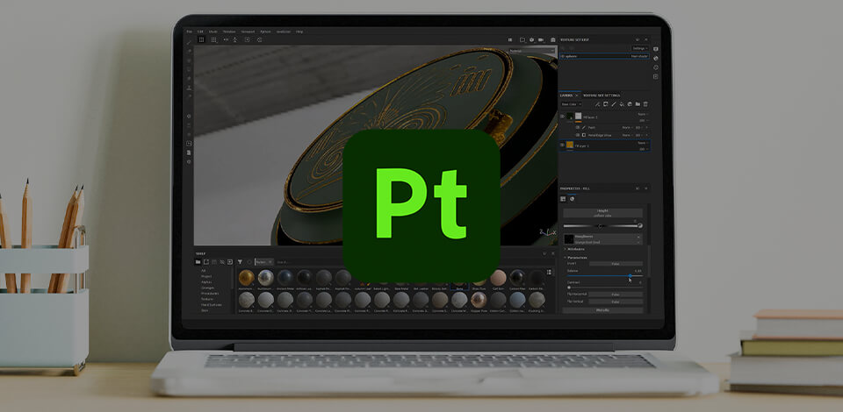Open the File menu
Viewport: 843px width, 412px height.
pyautogui.click(x=189, y=32)
